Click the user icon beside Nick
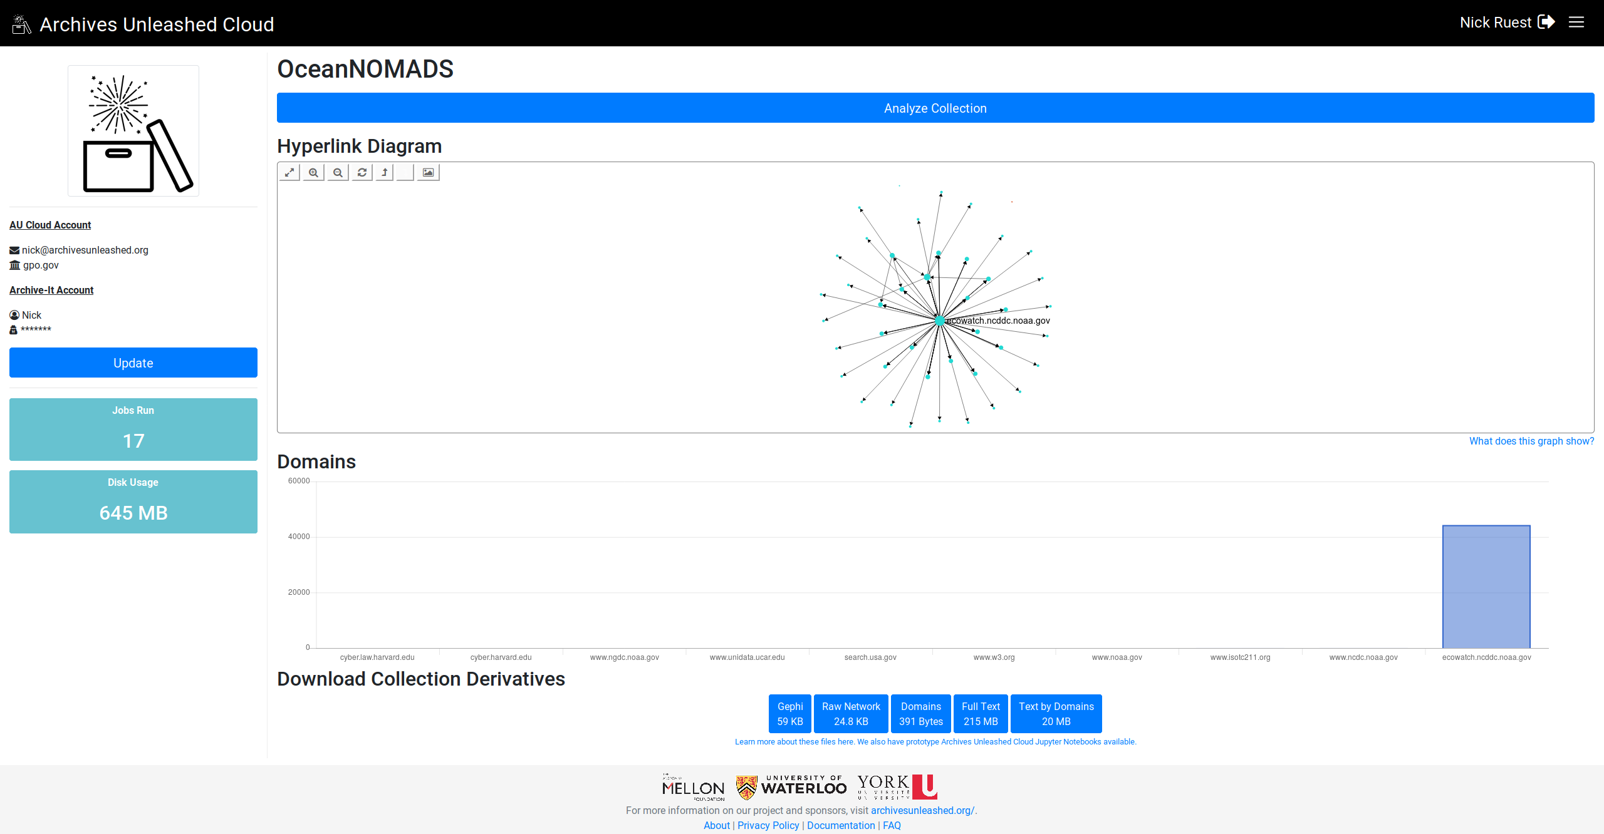This screenshot has width=1604, height=834. click(x=14, y=315)
